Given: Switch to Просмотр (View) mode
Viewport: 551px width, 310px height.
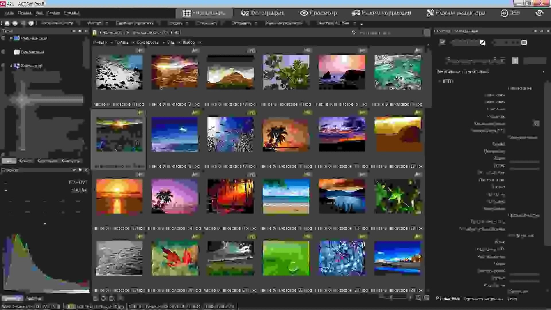Looking at the screenshot, I should click(319, 13).
